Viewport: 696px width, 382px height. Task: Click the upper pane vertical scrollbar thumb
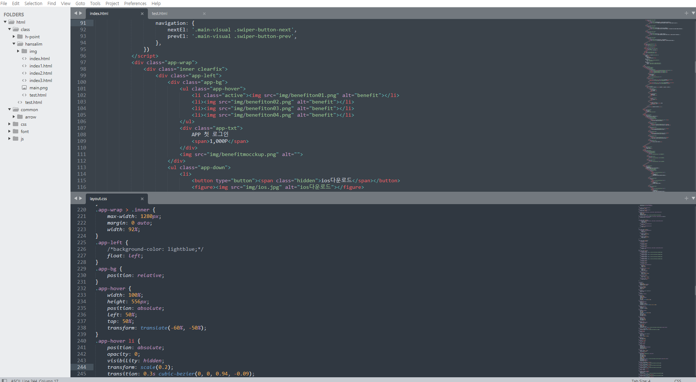click(695, 67)
